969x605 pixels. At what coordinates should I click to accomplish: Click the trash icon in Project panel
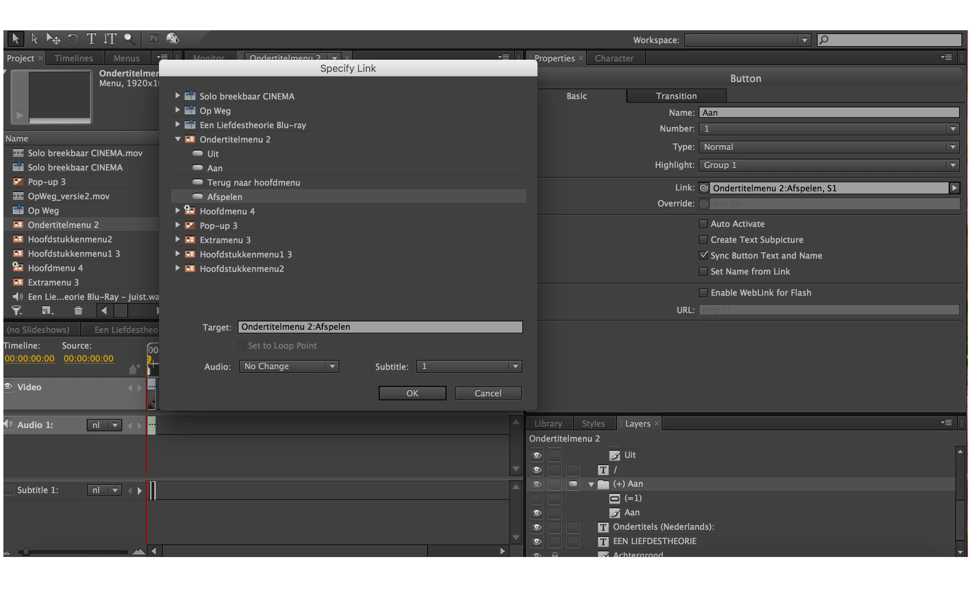coord(78,310)
